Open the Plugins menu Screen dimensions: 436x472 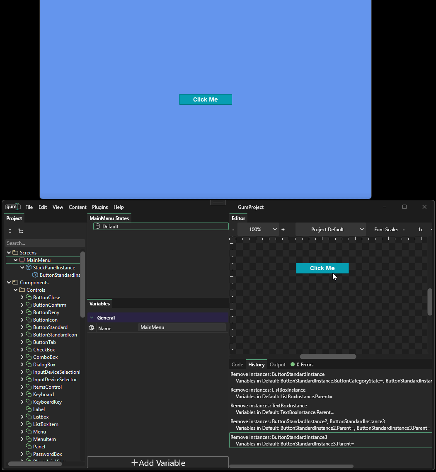click(x=100, y=207)
